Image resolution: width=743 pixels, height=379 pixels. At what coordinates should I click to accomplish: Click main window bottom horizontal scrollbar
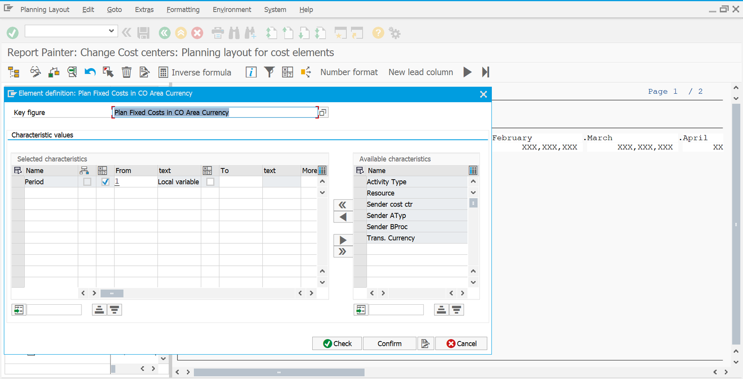click(279, 372)
